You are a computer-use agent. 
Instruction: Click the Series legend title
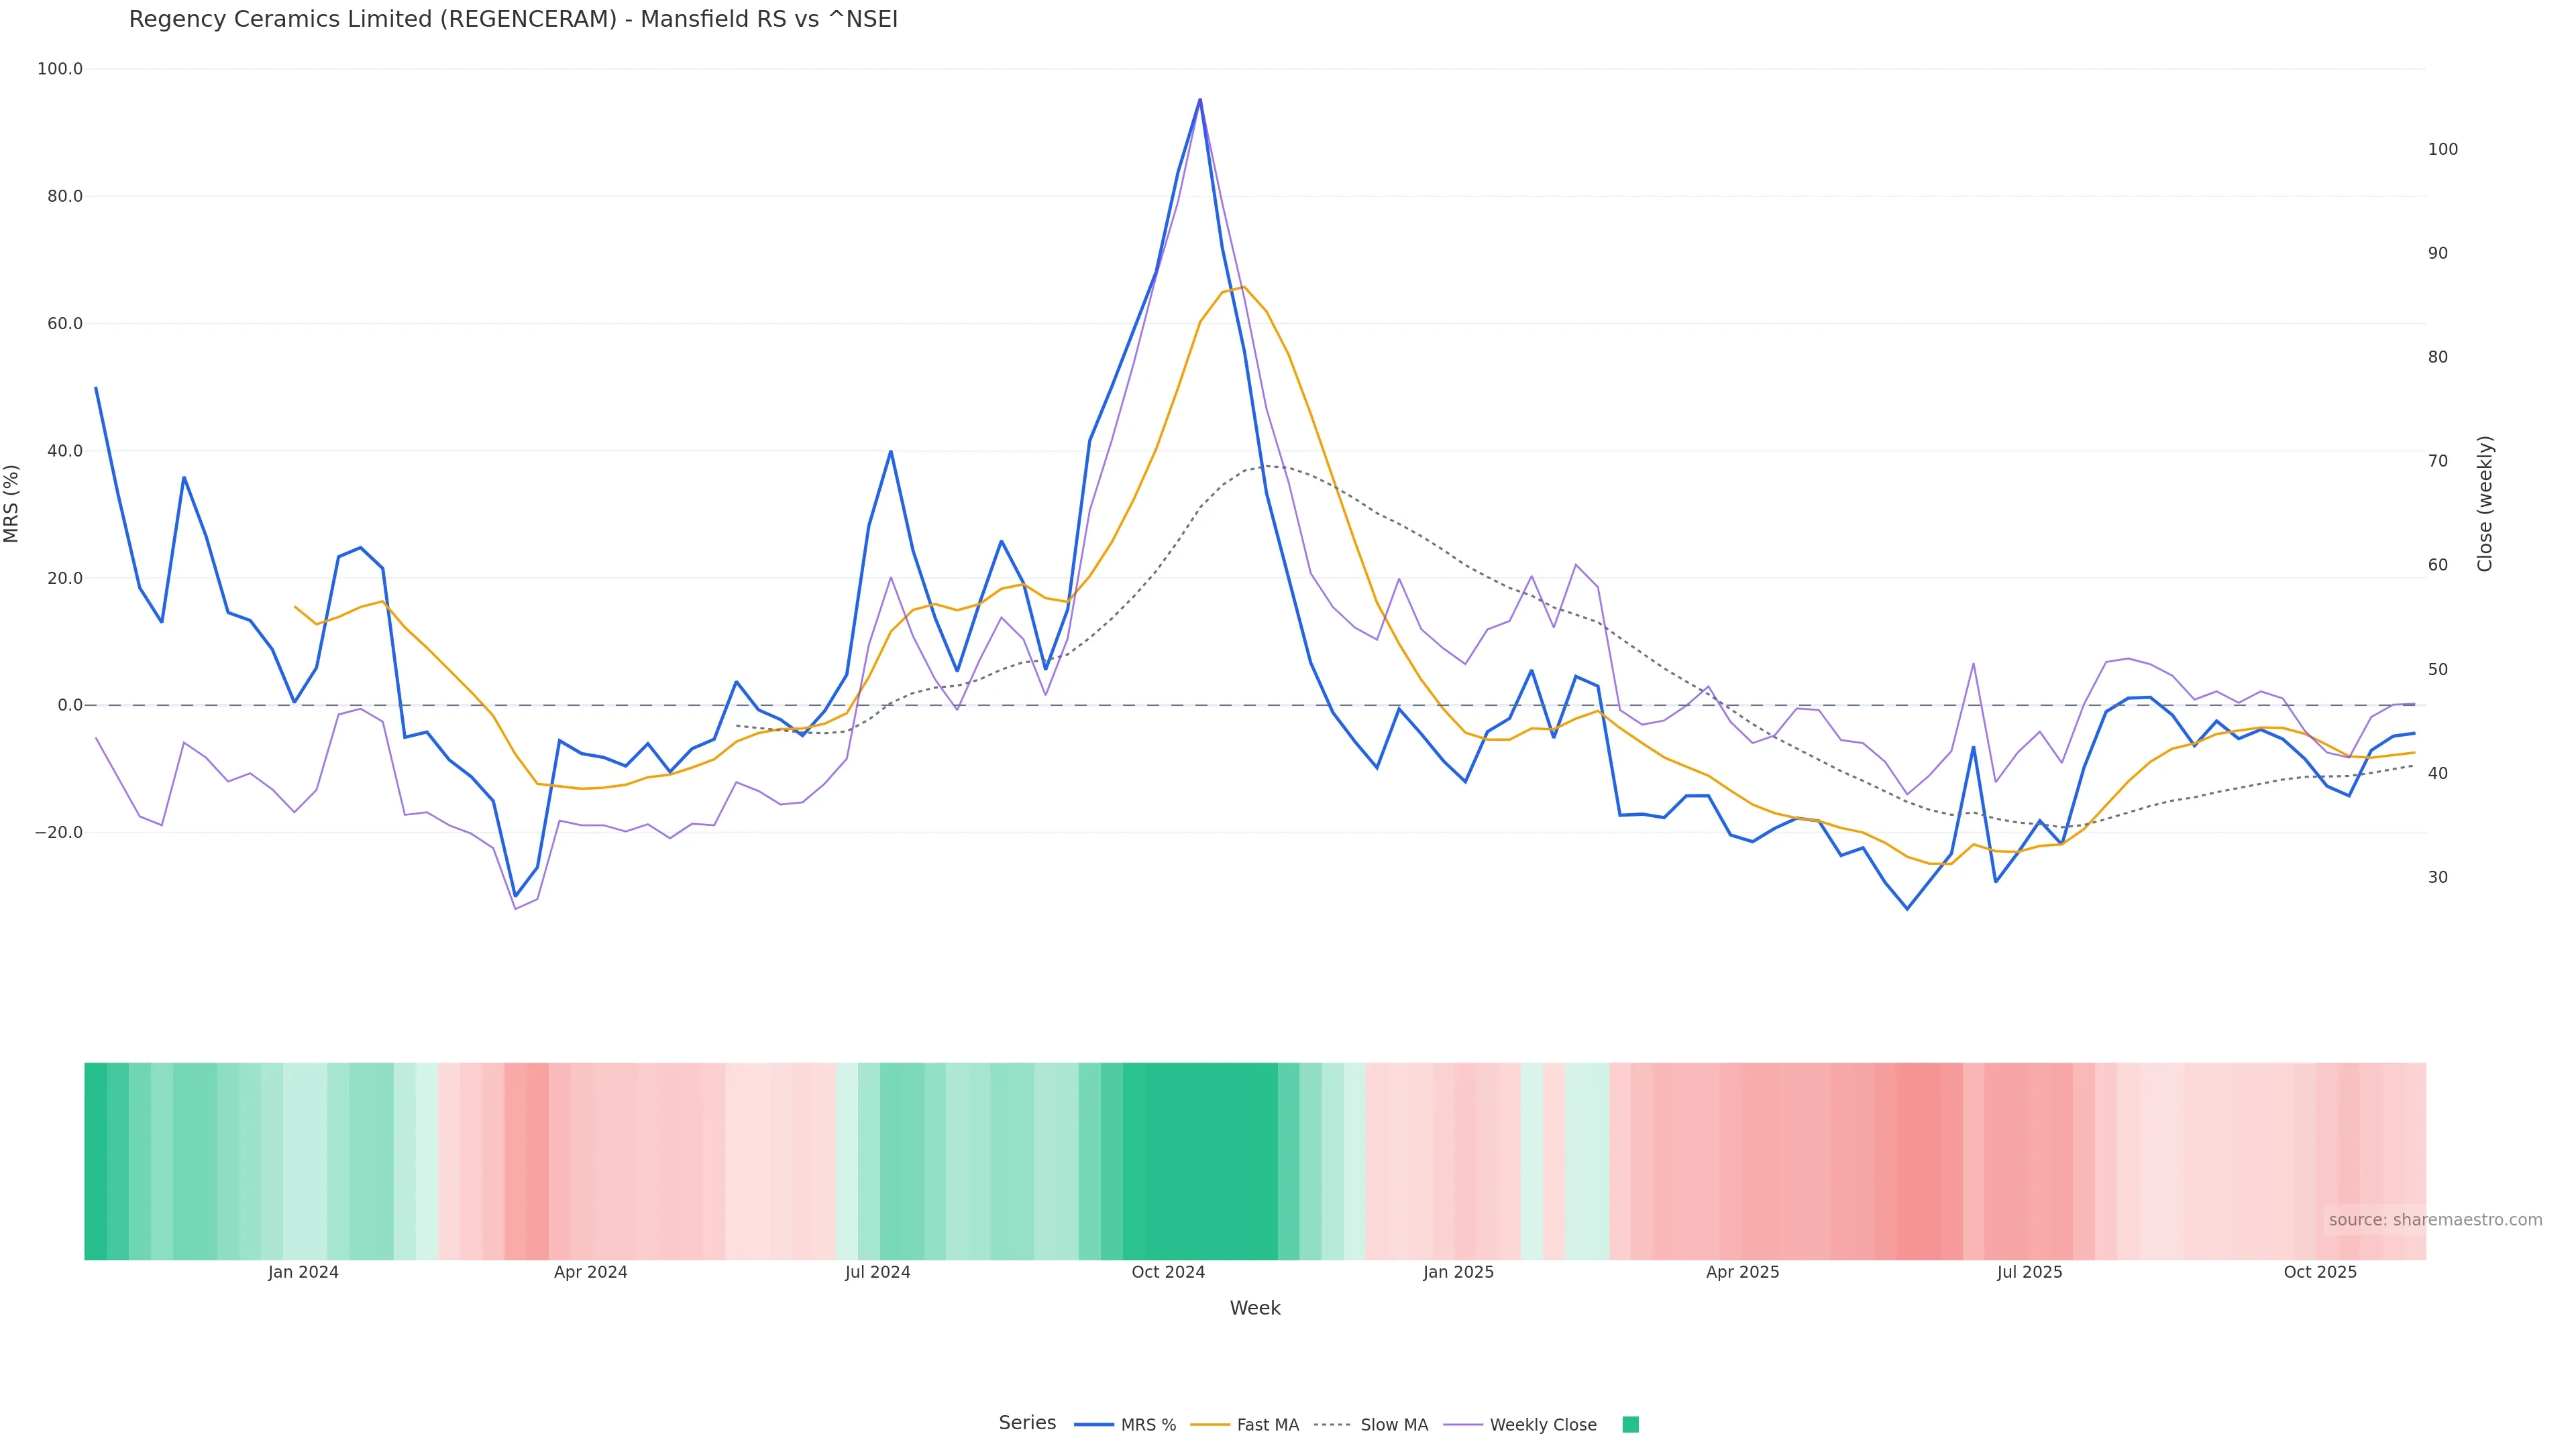[1027, 1423]
